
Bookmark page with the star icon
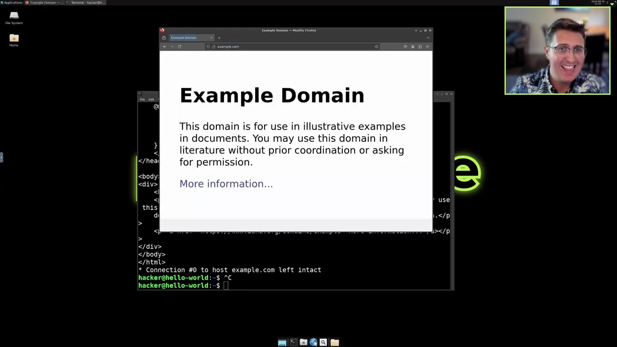[x=376, y=47]
